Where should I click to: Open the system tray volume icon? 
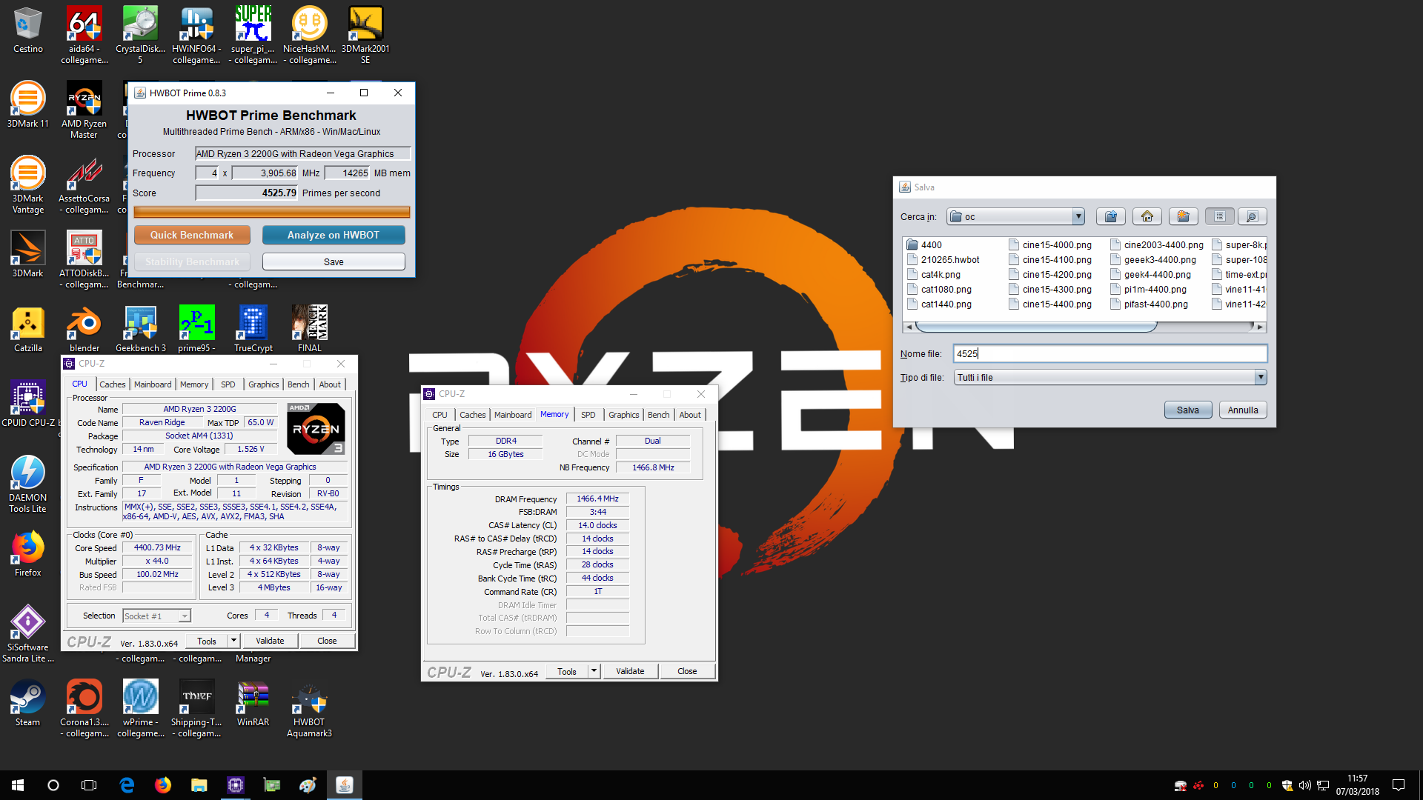pyautogui.click(x=1304, y=785)
